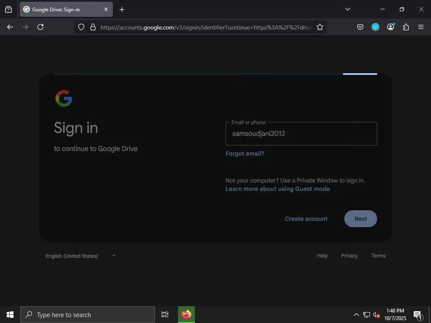Open the network status tray icon
The height and width of the screenshot is (323, 431).
pos(367,315)
